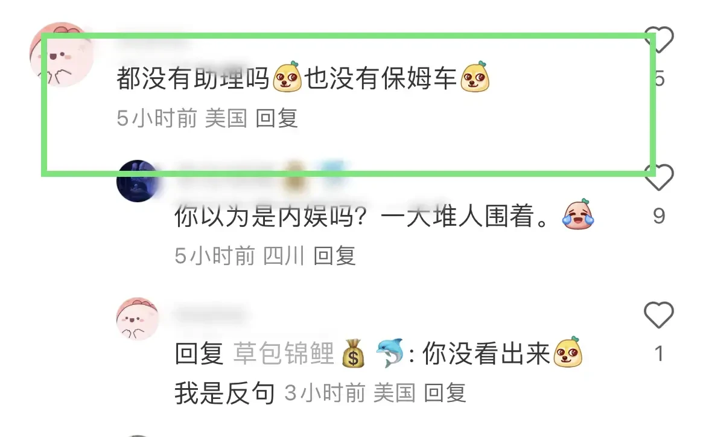Like the reply '你没看出来 我是反句'
This screenshot has width=706, height=437.
pyautogui.click(x=659, y=314)
